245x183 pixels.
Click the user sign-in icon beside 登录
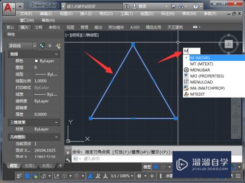click(134, 6)
